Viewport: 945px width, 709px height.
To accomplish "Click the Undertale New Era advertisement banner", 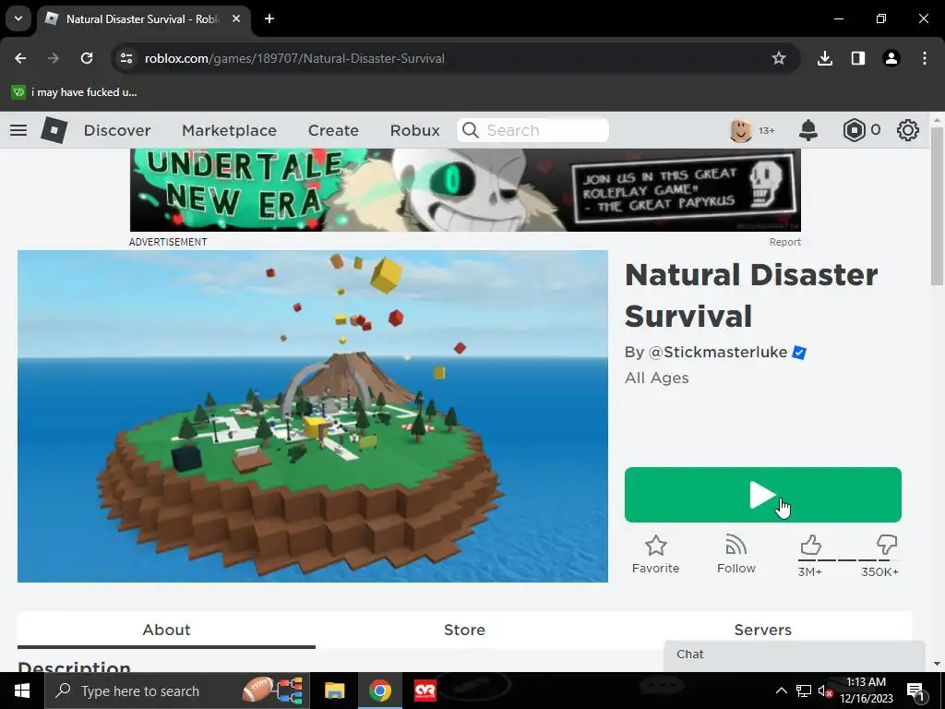I will pyautogui.click(x=465, y=190).
